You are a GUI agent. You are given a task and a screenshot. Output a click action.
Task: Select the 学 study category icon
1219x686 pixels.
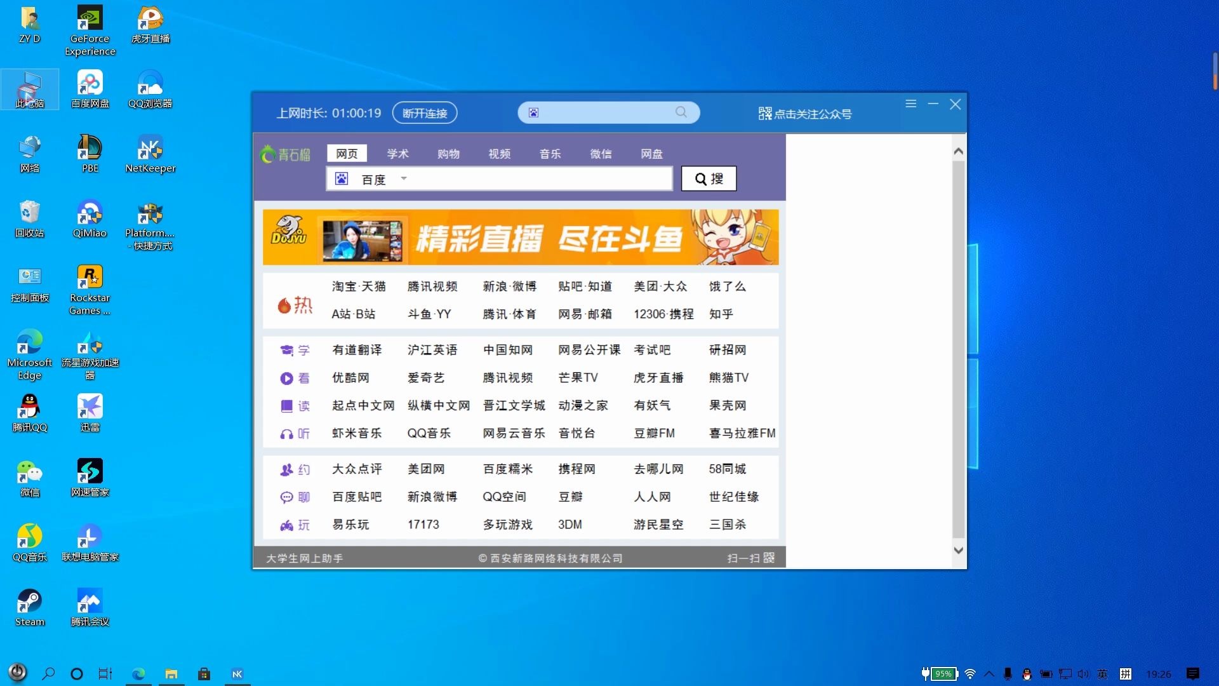click(x=287, y=350)
